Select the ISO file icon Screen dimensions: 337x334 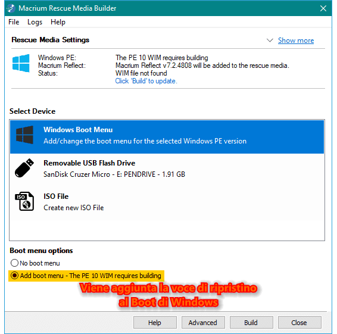point(24,201)
